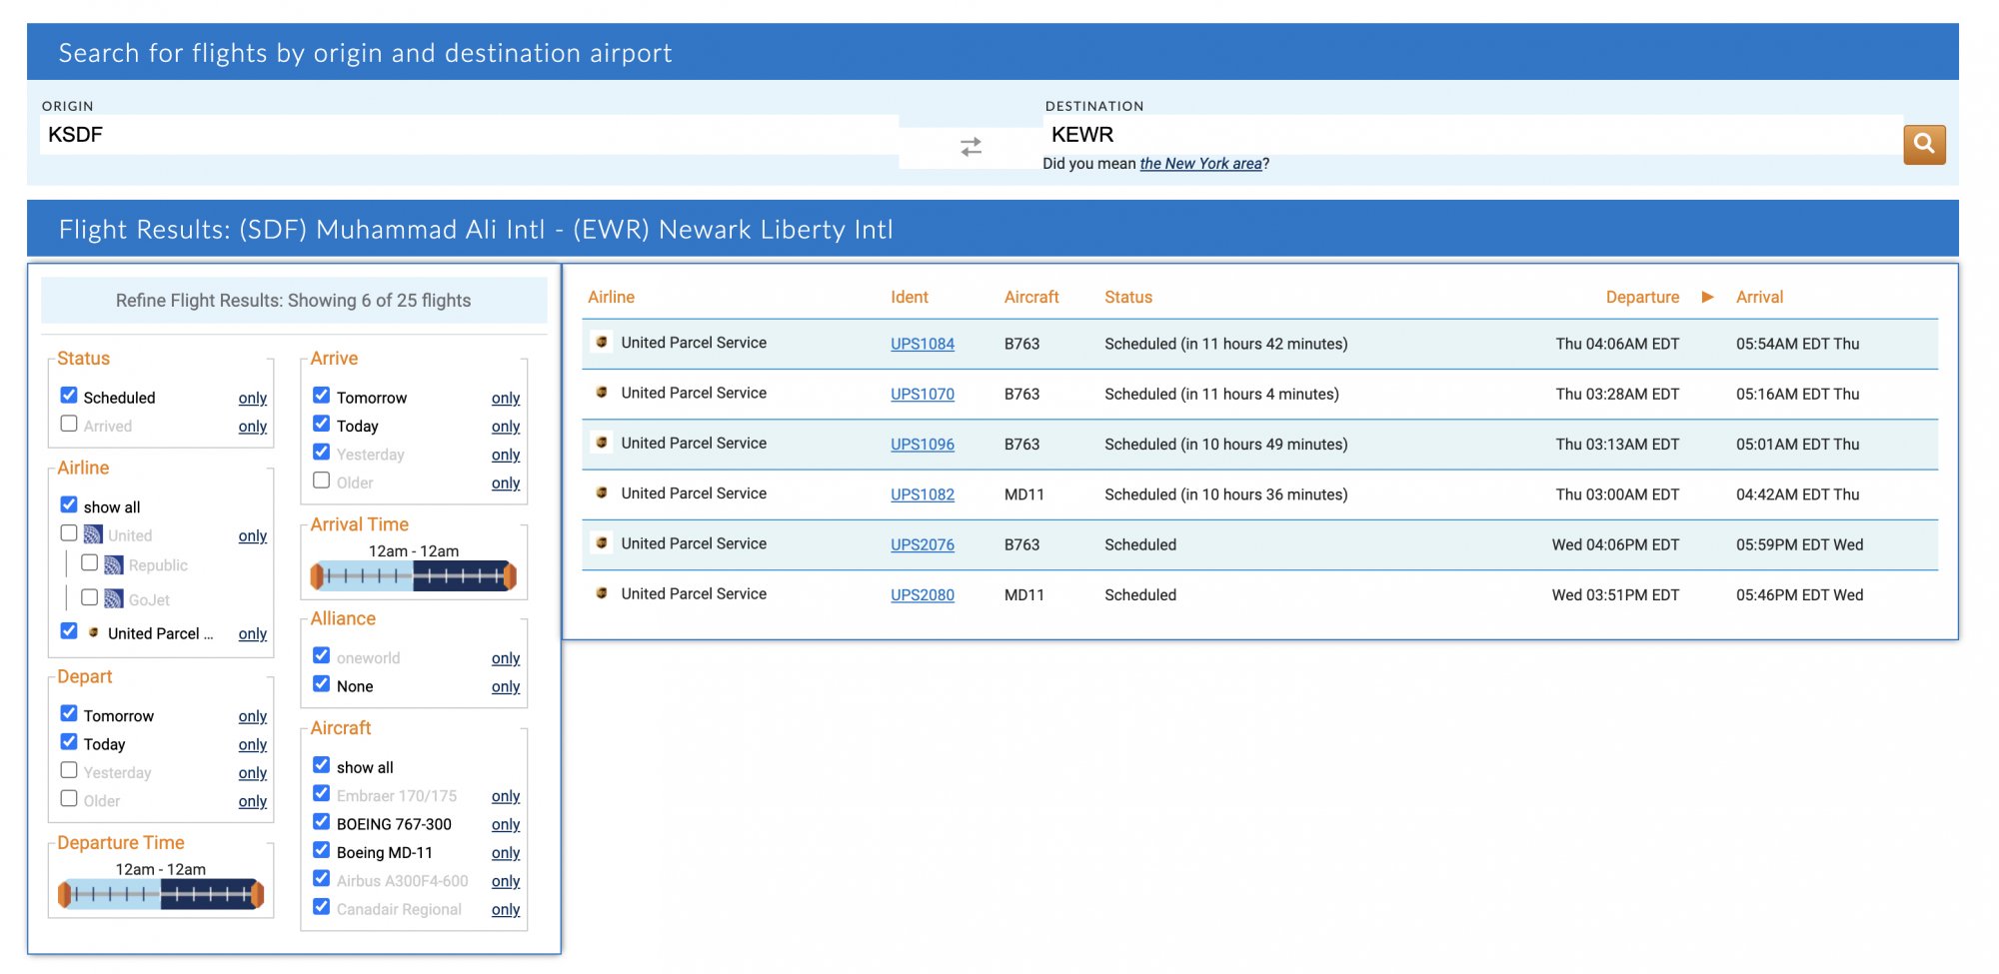Image resolution: width=1999 pixels, height=974 pixels.
Task: Open flight UPS1084 details
Action: coord(923,344)
